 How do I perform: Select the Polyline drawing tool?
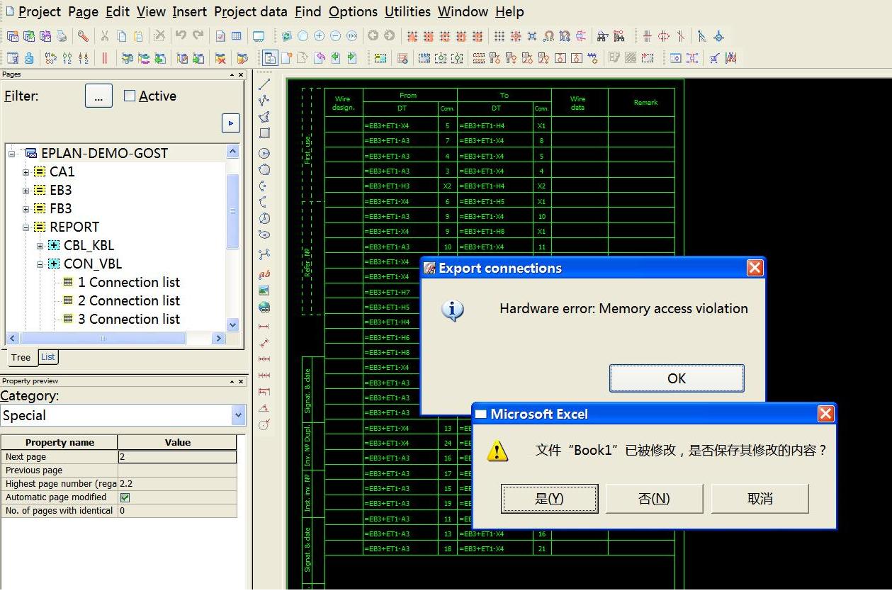264,100
